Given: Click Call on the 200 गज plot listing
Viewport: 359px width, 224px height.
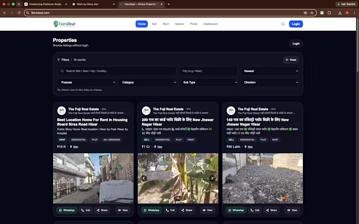Looking at the screenshot, I should point(170,210).
